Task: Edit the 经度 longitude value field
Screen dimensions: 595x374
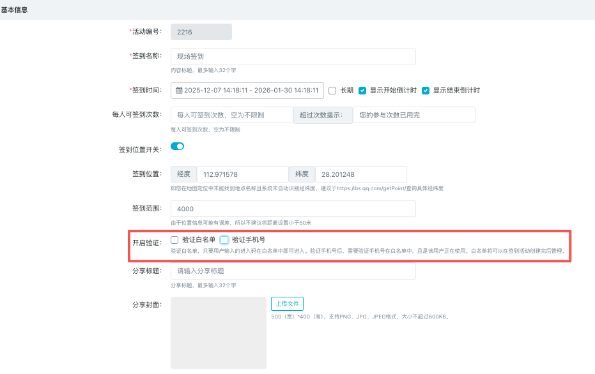Action: (242, 174)
